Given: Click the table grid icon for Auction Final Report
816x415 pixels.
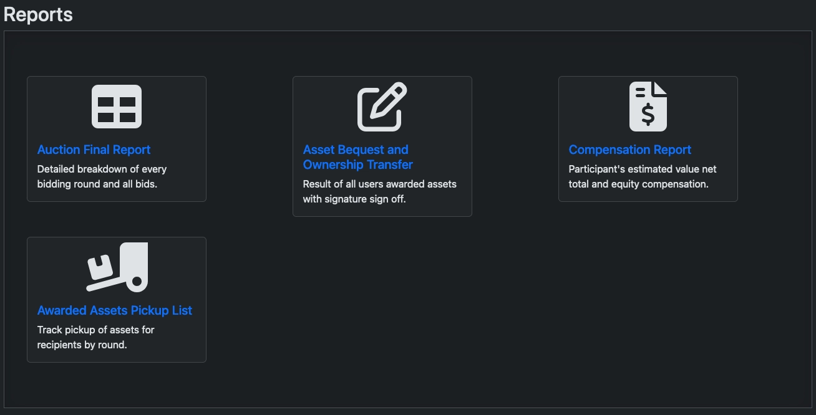Looking at the screenshot, I should [117, 107].
